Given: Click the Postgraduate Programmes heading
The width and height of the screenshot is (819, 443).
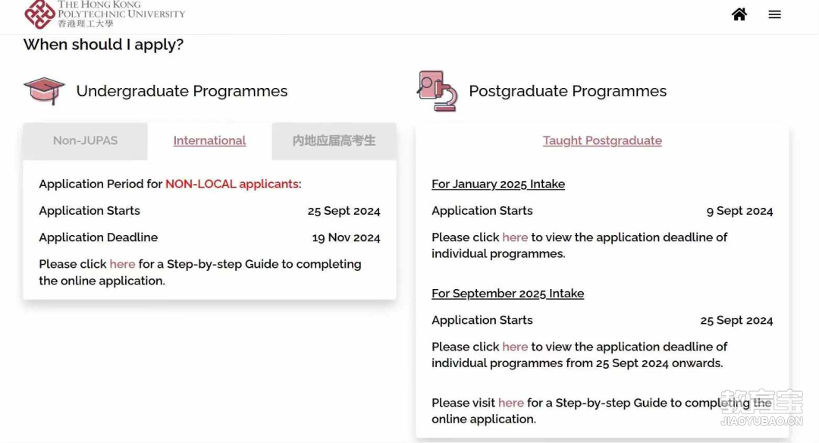Looking at the screenshot, I should [x=568, y=91].
